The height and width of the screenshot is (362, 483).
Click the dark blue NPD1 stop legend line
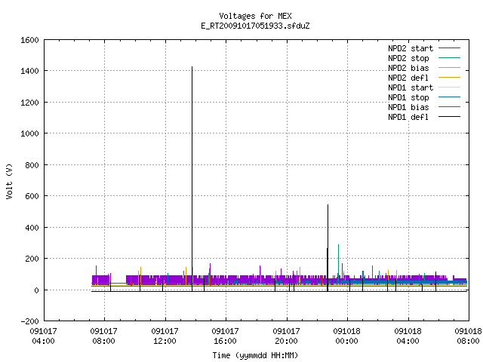coord(449,97)
